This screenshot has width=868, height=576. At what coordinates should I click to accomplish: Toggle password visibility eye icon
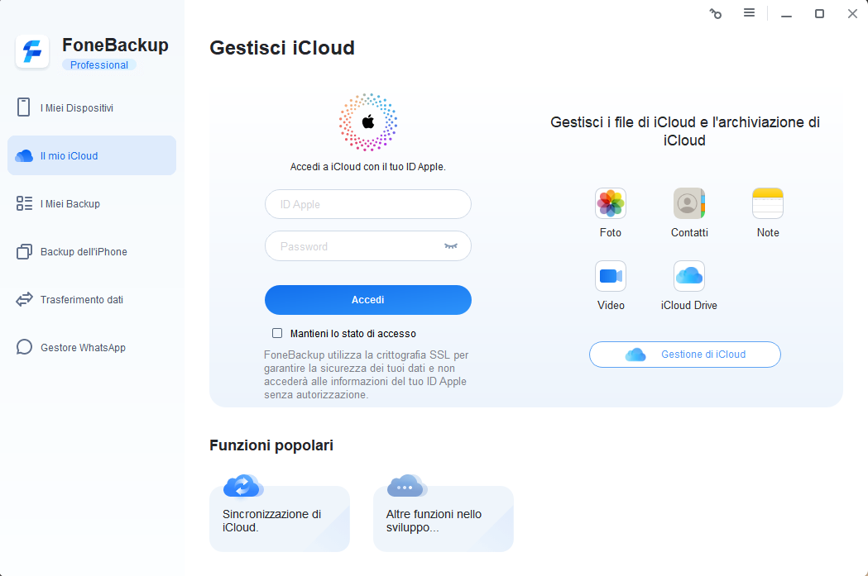click(451, 246)
